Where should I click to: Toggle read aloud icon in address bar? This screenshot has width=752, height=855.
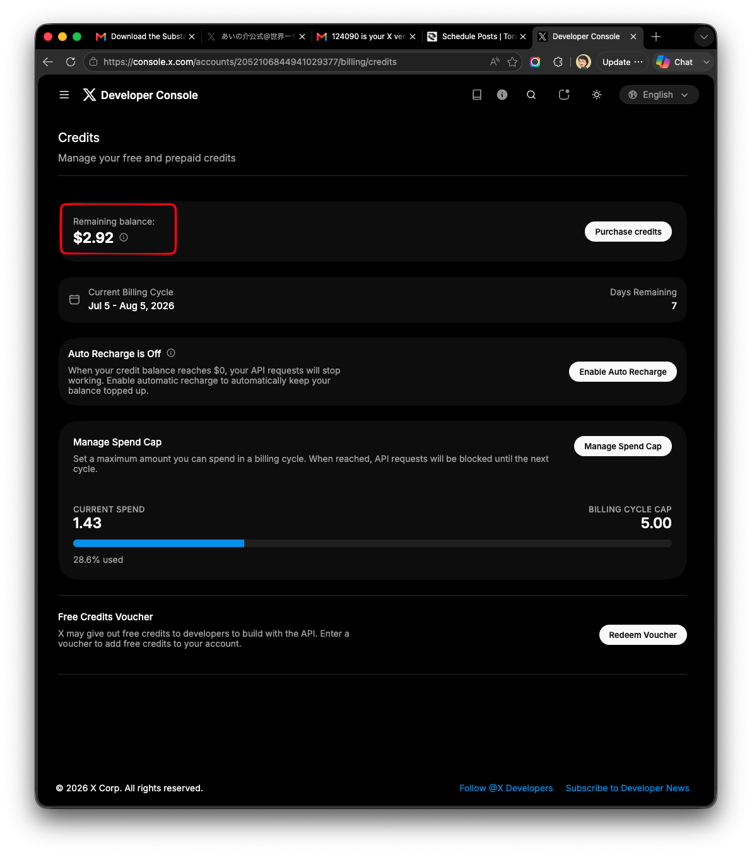click(x=495, y=62)
